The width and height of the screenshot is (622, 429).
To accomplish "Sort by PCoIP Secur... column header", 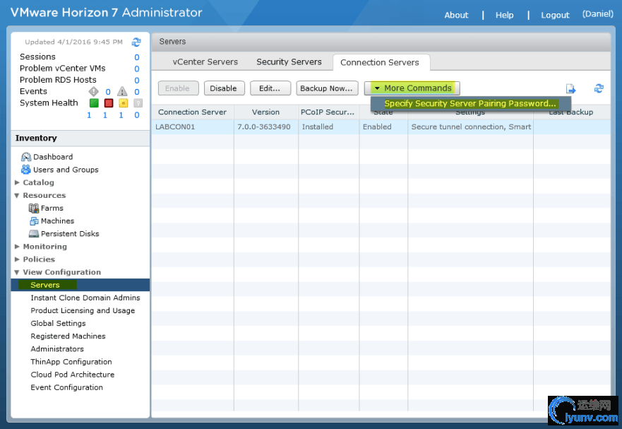I will (328, 112).
